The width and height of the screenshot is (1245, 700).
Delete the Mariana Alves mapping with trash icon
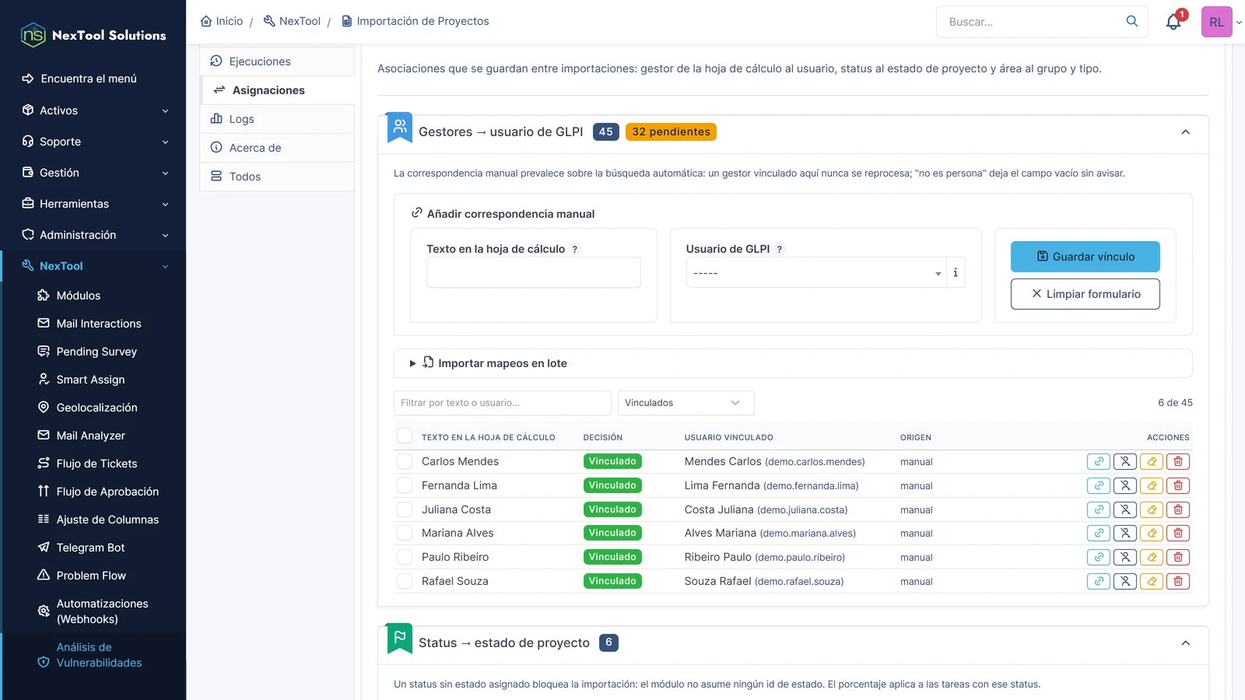tap(1178, 534)
